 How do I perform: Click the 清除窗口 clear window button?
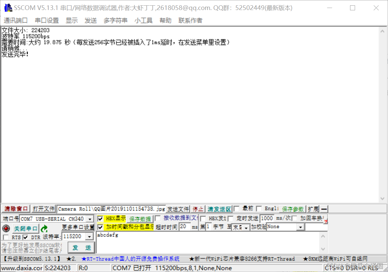[16, 209]
